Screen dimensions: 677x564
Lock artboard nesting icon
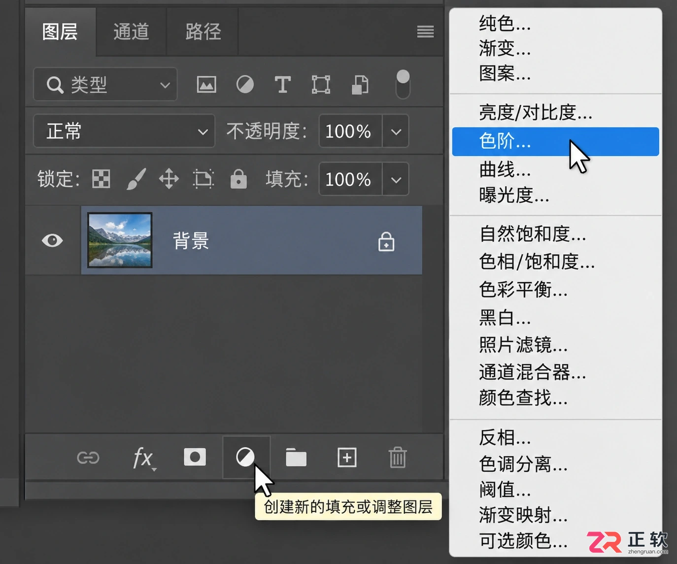click(203, 179)
